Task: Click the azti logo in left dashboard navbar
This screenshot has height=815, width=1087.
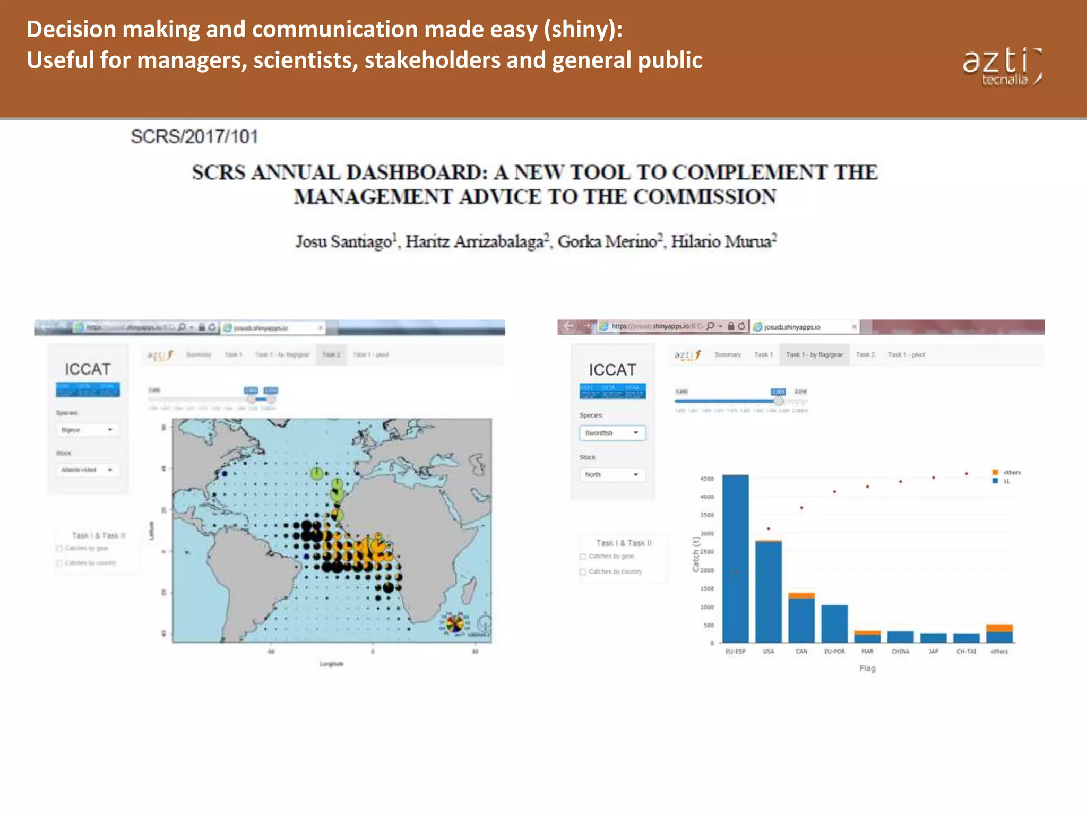Action: (x=160, y=355)
